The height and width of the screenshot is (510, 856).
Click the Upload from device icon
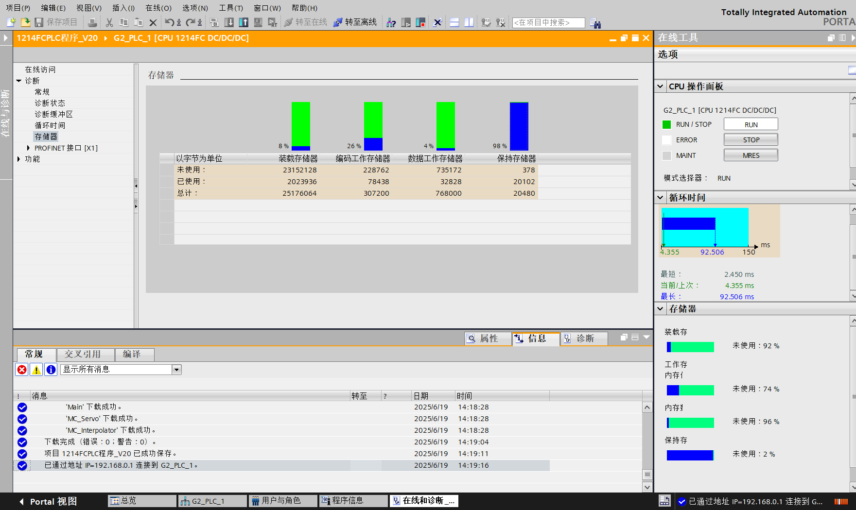[244, 22]
